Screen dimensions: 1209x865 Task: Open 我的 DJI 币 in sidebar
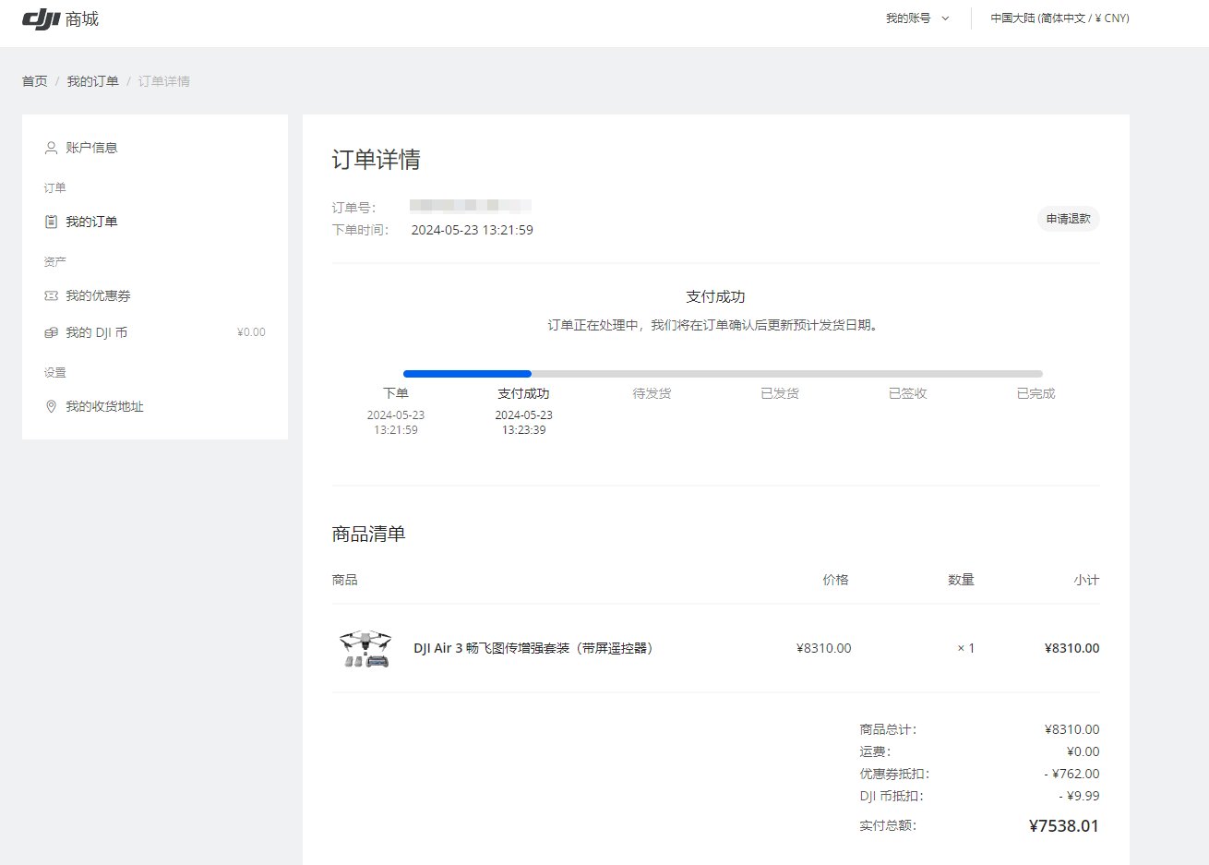coord(96,332)
